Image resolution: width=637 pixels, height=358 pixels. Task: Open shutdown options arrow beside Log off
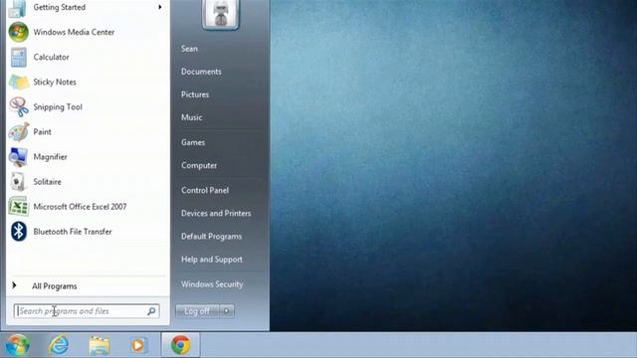click(x=227, y=311)
